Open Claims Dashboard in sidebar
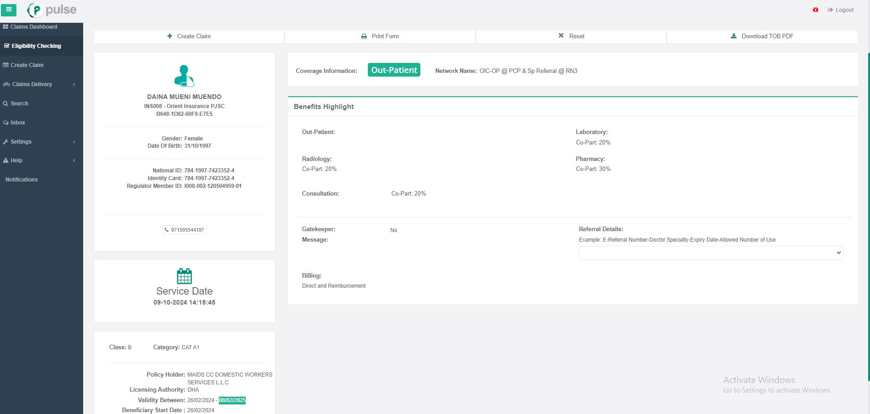 33,27
